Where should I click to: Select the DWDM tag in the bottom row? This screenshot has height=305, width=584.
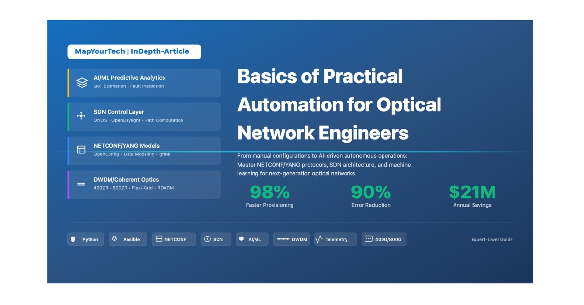(x=291, y=239)
